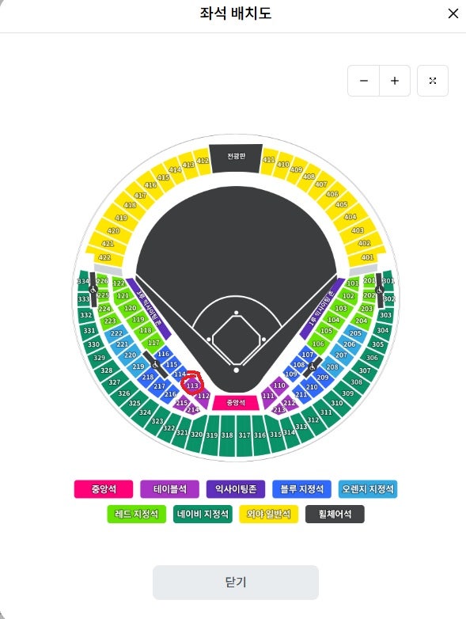This screenshot has height=619, width=466.
Task: Select the 테이블석 legend tag
Action: pos(169,489)
